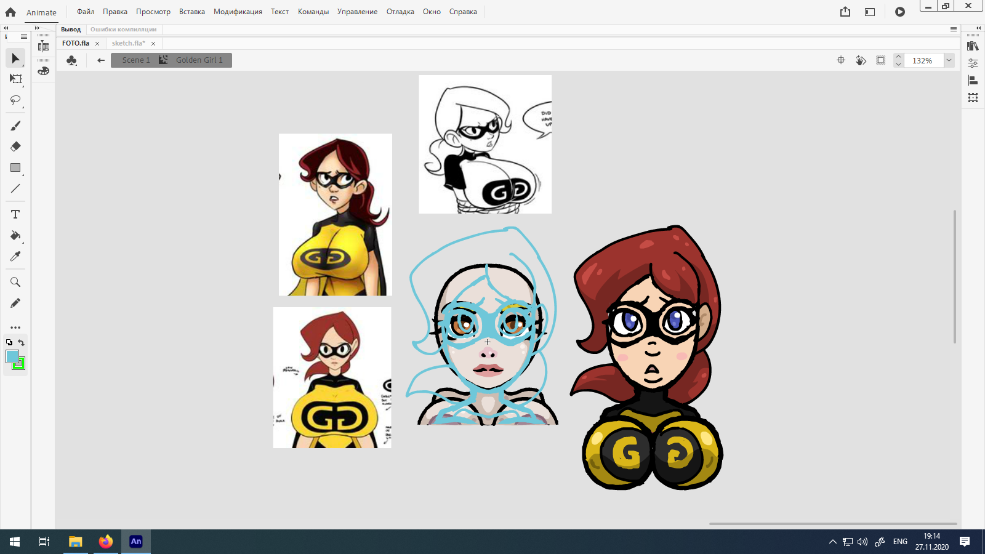
Task: Select the Brush tool
Action: 15,126
